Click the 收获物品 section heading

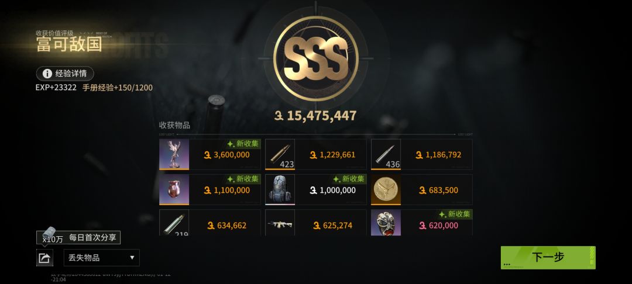[174, 125]
